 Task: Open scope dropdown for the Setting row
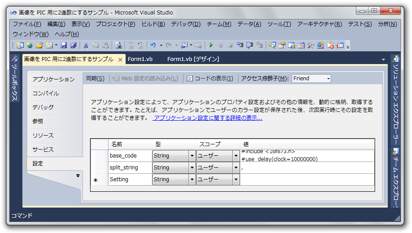(236, 179)
